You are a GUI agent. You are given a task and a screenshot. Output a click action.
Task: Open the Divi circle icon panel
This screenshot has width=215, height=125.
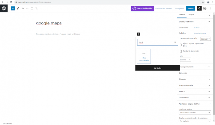click(x=205, y=8)
